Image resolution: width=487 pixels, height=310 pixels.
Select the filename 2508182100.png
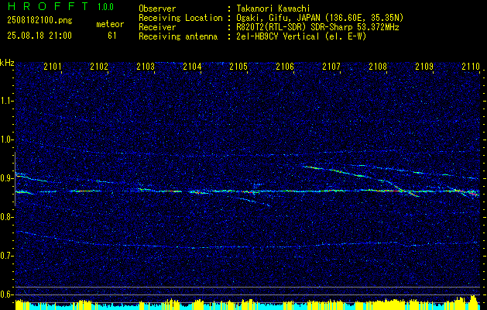tap(39, 20)
